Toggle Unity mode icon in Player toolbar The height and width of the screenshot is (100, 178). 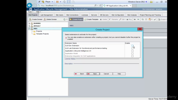pyautogui.click(x=73, y=2)
